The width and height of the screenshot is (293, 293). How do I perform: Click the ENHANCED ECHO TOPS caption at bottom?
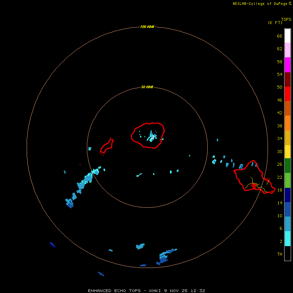pos(146,291)
